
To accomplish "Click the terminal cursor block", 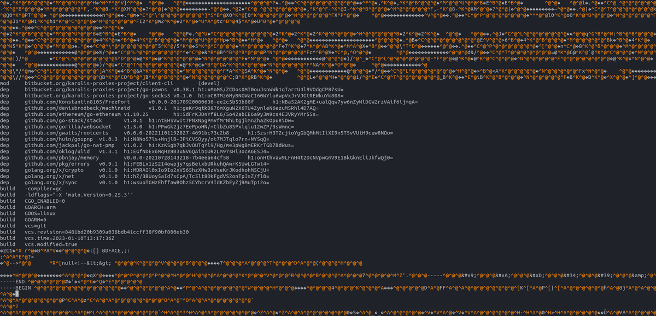I will [18, 294].
